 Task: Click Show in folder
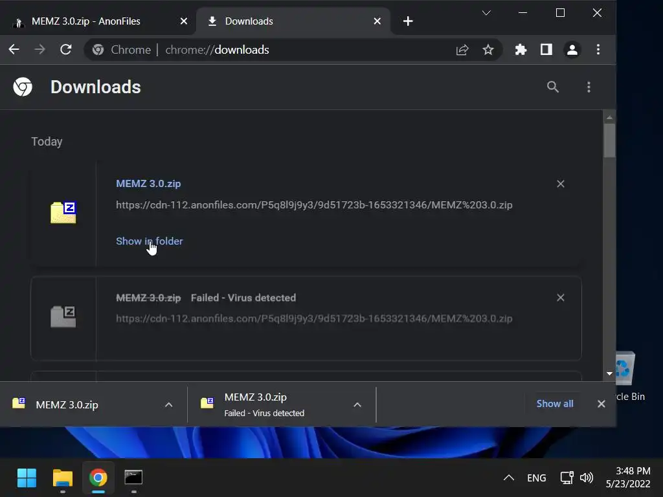tap(150, 241)
